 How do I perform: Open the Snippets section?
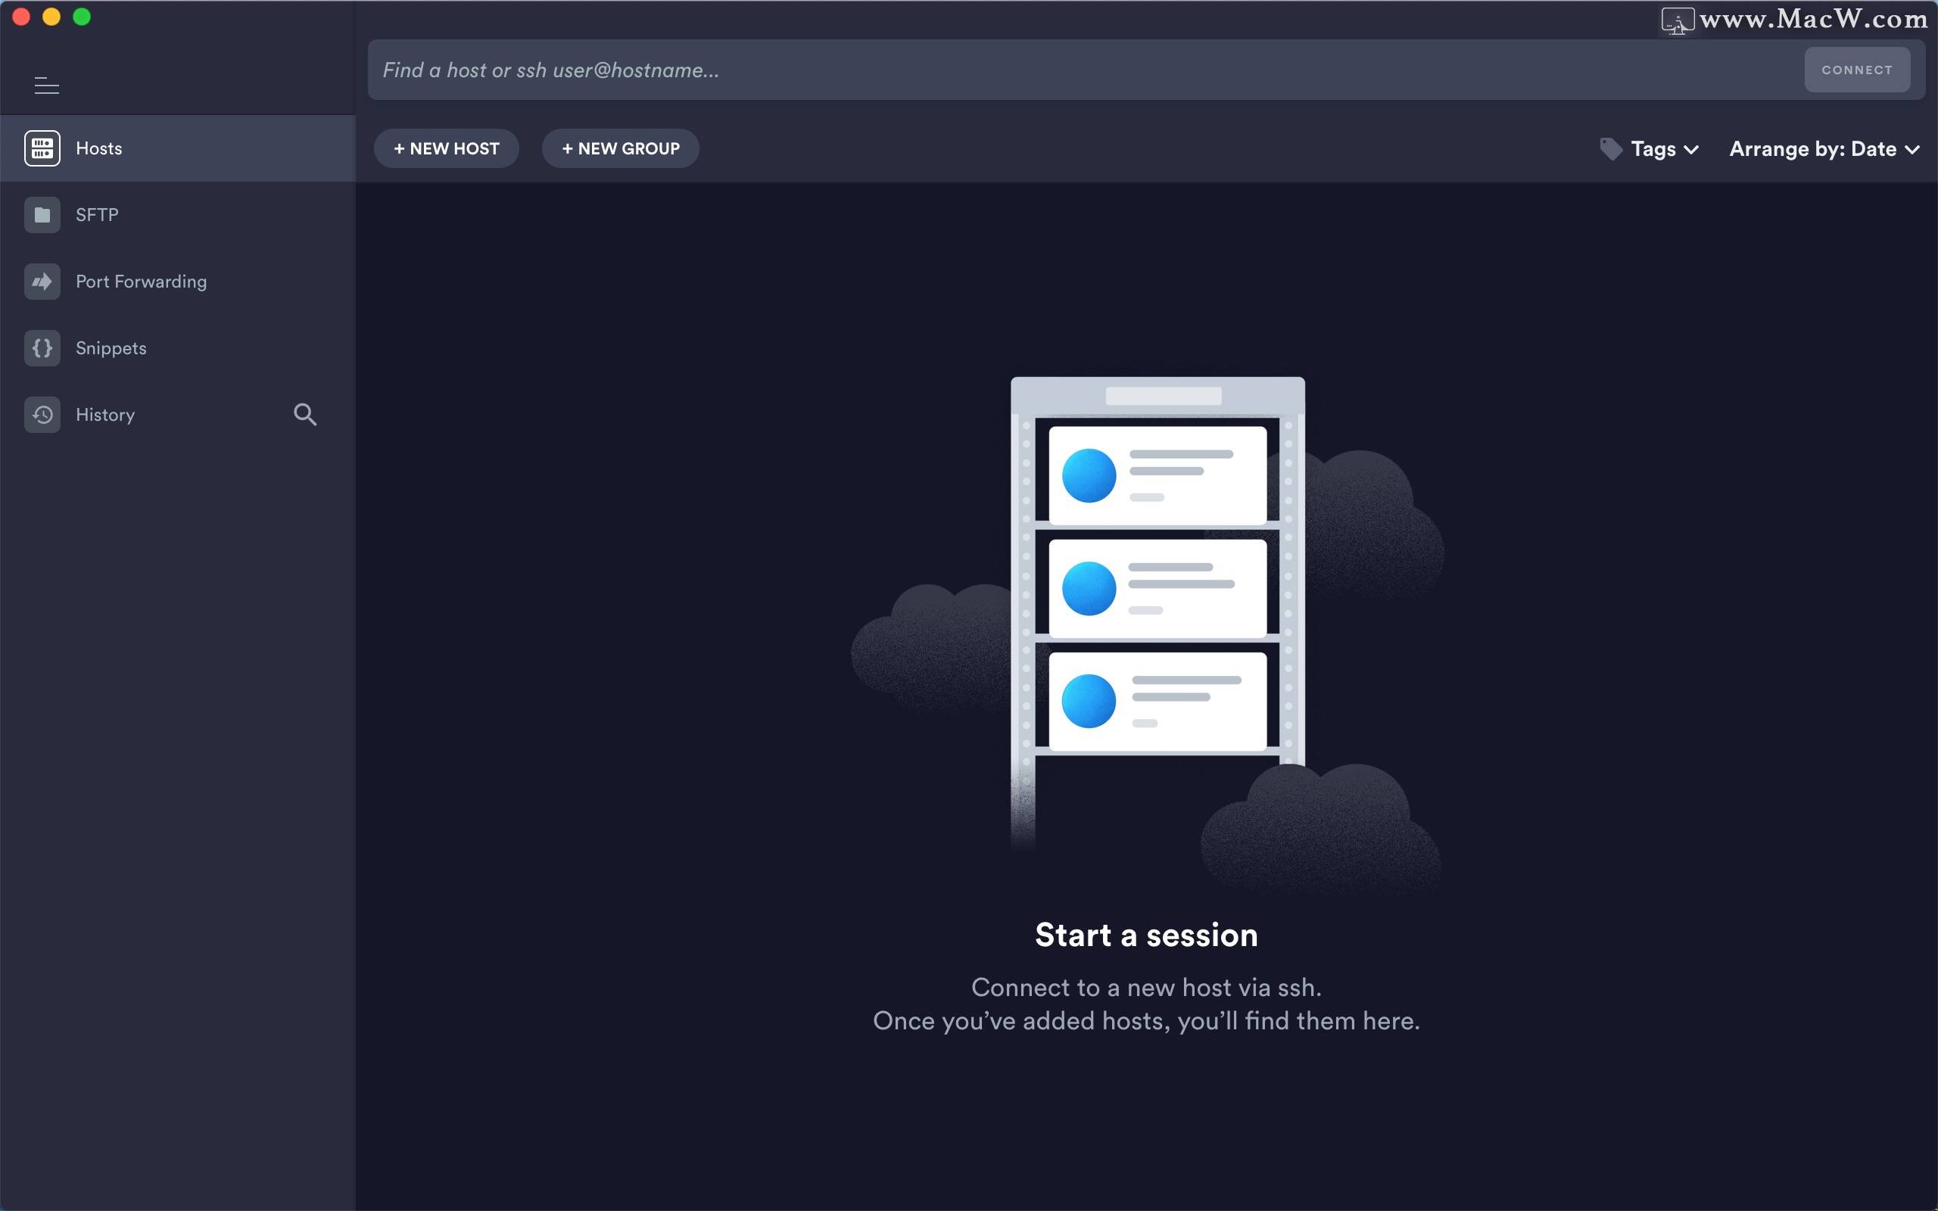coord(111,347)
